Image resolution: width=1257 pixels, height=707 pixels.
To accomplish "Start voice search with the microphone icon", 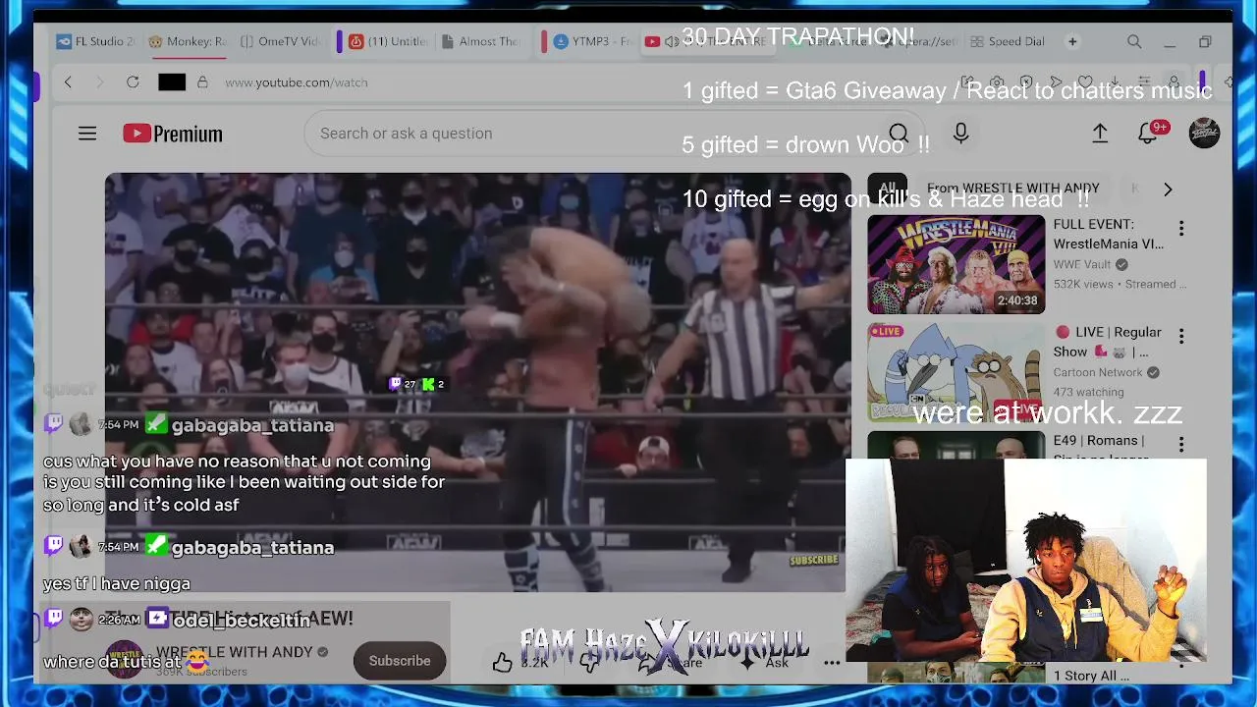I will click(960, 134).
